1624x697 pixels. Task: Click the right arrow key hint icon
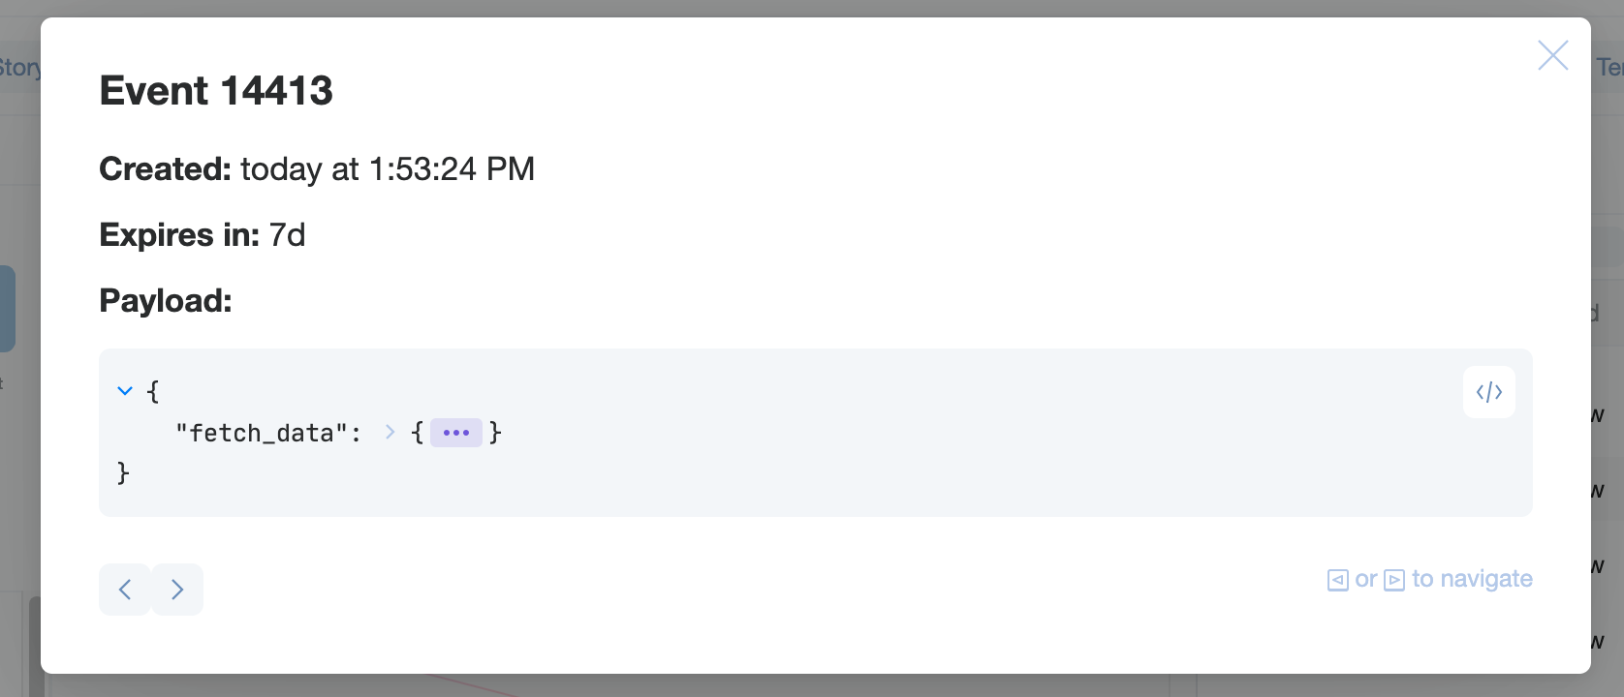click(1394, 580)
